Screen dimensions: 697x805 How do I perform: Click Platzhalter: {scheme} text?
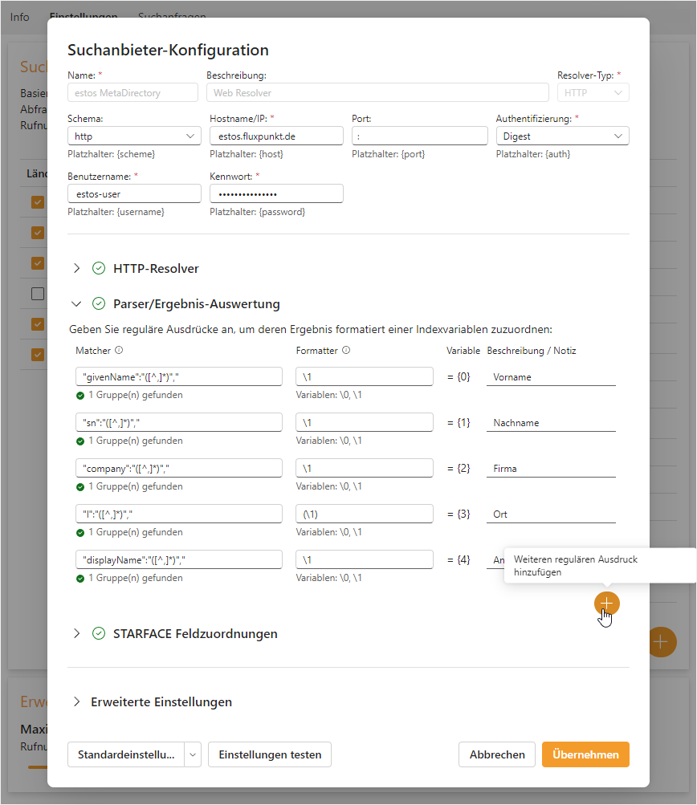[x=111, y=154]
